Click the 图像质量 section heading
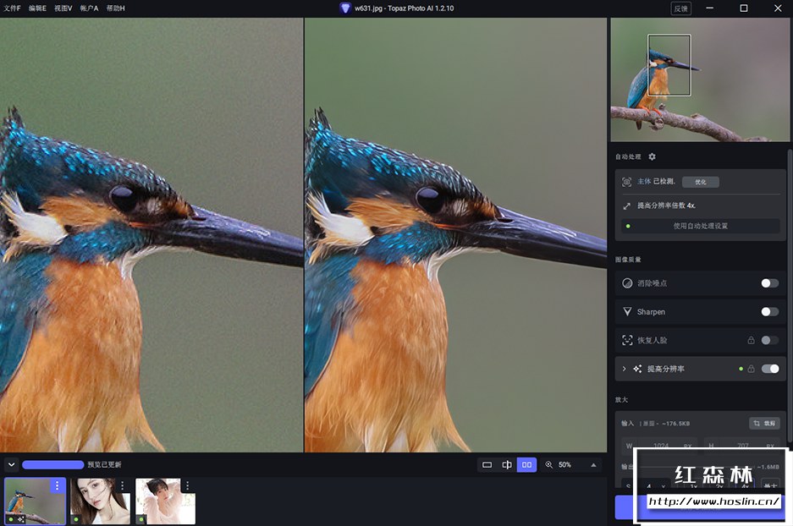 628,260
